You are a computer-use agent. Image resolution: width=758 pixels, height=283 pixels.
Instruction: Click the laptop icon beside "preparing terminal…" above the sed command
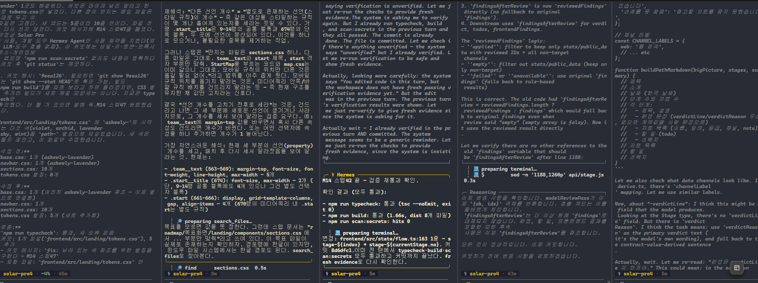pyautogui.click(x=476, y=169)
